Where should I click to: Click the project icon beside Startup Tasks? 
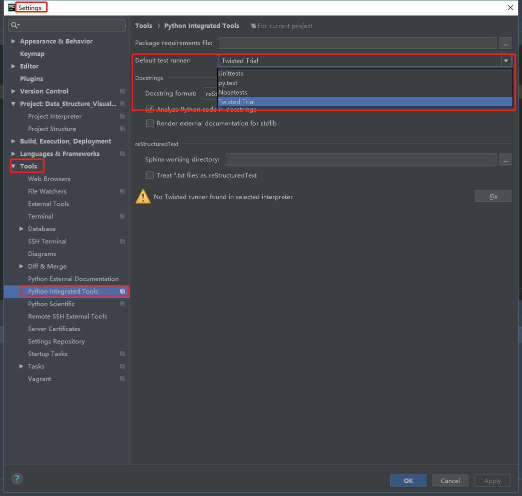[x=122, y=353]
